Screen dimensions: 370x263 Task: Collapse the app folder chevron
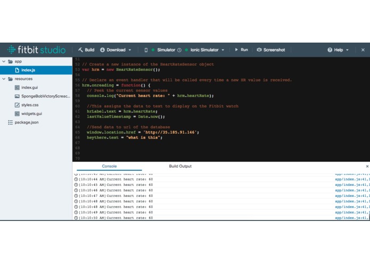click(4, 61)
